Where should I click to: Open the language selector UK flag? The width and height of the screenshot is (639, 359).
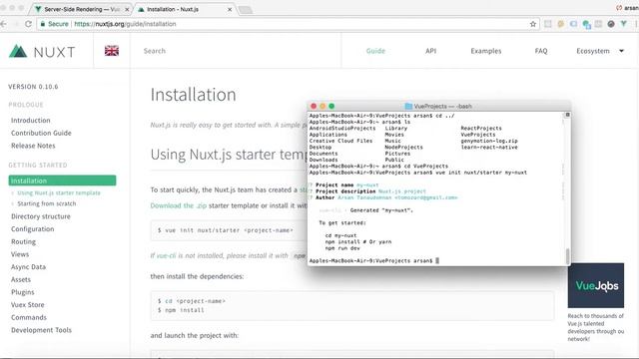[112, 51]
